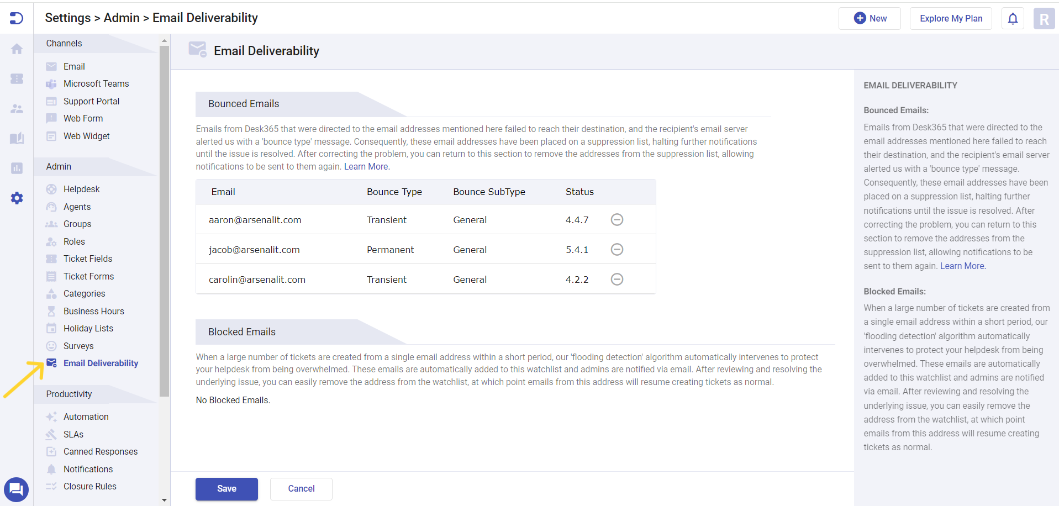Open the Knowledge Base icon
The width and height of the screenshot is (1059, 506).
(17, 139)
